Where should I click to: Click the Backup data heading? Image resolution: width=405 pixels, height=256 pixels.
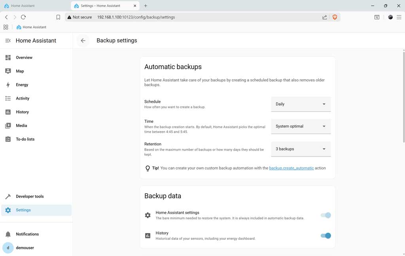pyautogui.click(x=163, y=196)
